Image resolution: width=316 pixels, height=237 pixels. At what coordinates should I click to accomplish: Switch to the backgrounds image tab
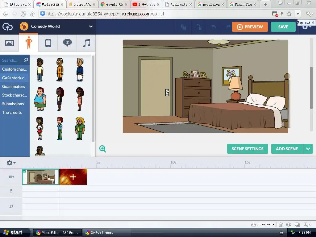coord(10,43)
